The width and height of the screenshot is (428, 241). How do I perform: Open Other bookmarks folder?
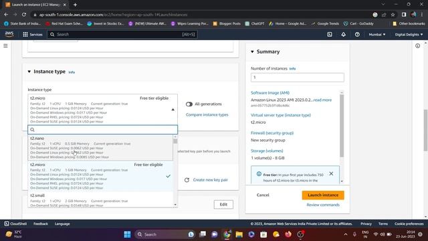pyautogui.click(x=409, y=23)
